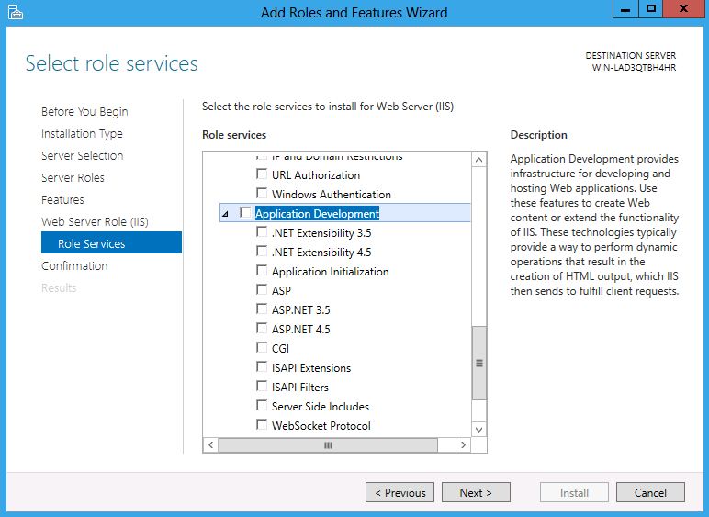
Task: Check the Server Side Includes checkbox
Action: pyautogui.click(x=262, y=405)
